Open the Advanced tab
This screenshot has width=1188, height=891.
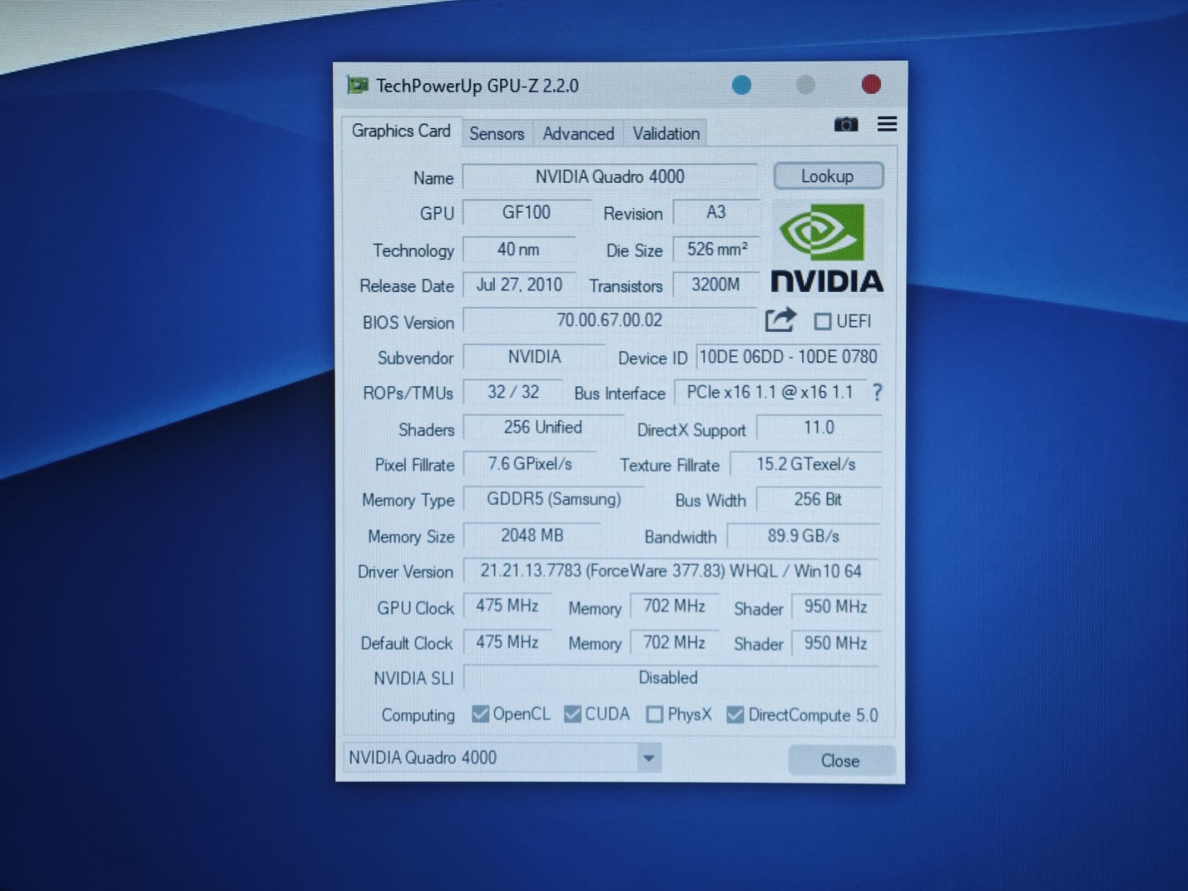click(x=578, y=134)
